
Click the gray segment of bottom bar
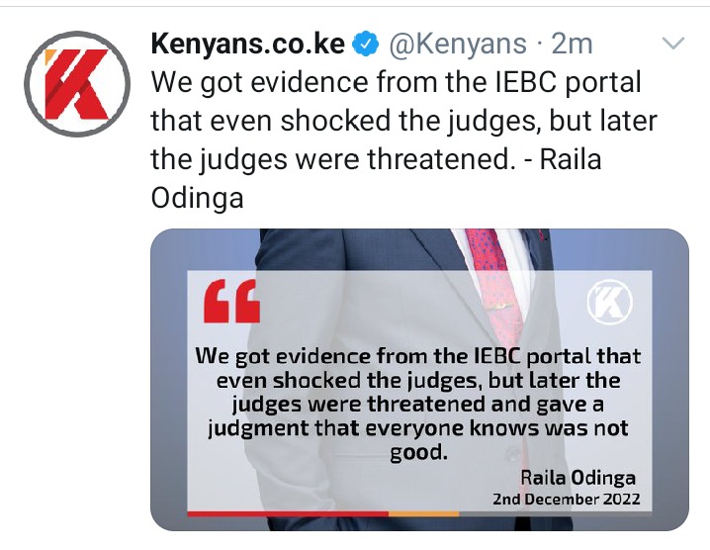[556, 513]
